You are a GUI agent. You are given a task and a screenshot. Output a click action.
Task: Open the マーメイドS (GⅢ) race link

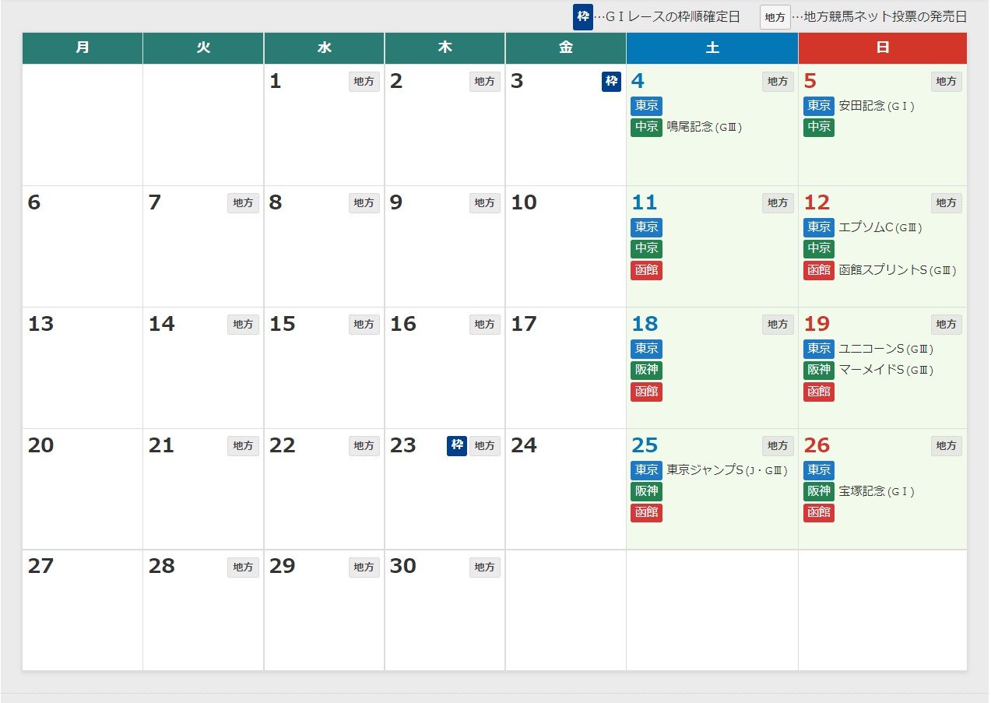[x=886, y=370]
